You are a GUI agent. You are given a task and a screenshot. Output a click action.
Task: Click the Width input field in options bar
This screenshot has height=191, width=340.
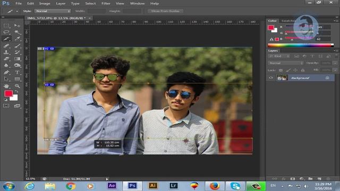tap(97, 11)
